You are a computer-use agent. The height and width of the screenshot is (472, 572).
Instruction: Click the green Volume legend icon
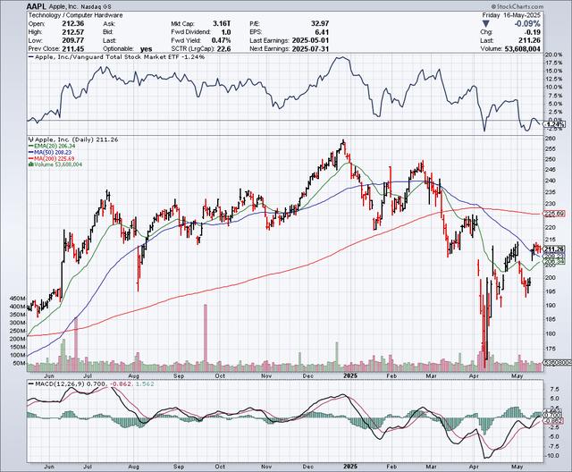[x=30, y=164]
